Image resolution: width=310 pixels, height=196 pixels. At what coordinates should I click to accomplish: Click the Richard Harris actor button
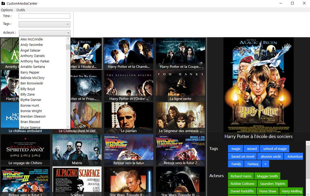241,176
